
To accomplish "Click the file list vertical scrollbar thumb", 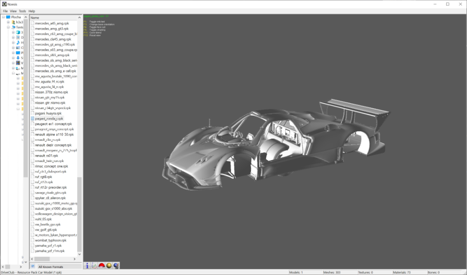I will (x=79, y=214).
